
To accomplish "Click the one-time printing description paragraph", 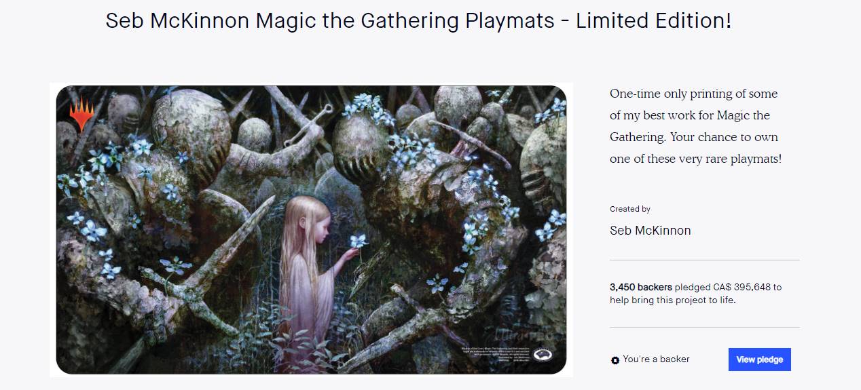I will pos(696,126).
